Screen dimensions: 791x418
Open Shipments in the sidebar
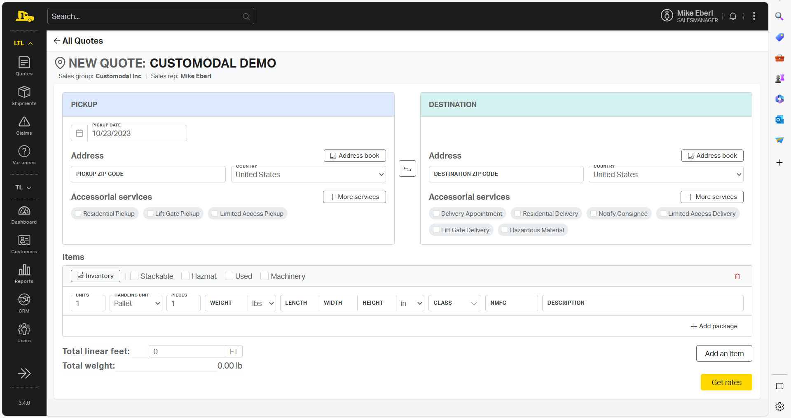coord(24,96)
